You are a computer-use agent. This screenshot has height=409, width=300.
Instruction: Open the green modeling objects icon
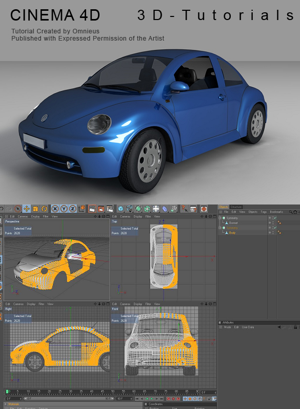point(147,209)
